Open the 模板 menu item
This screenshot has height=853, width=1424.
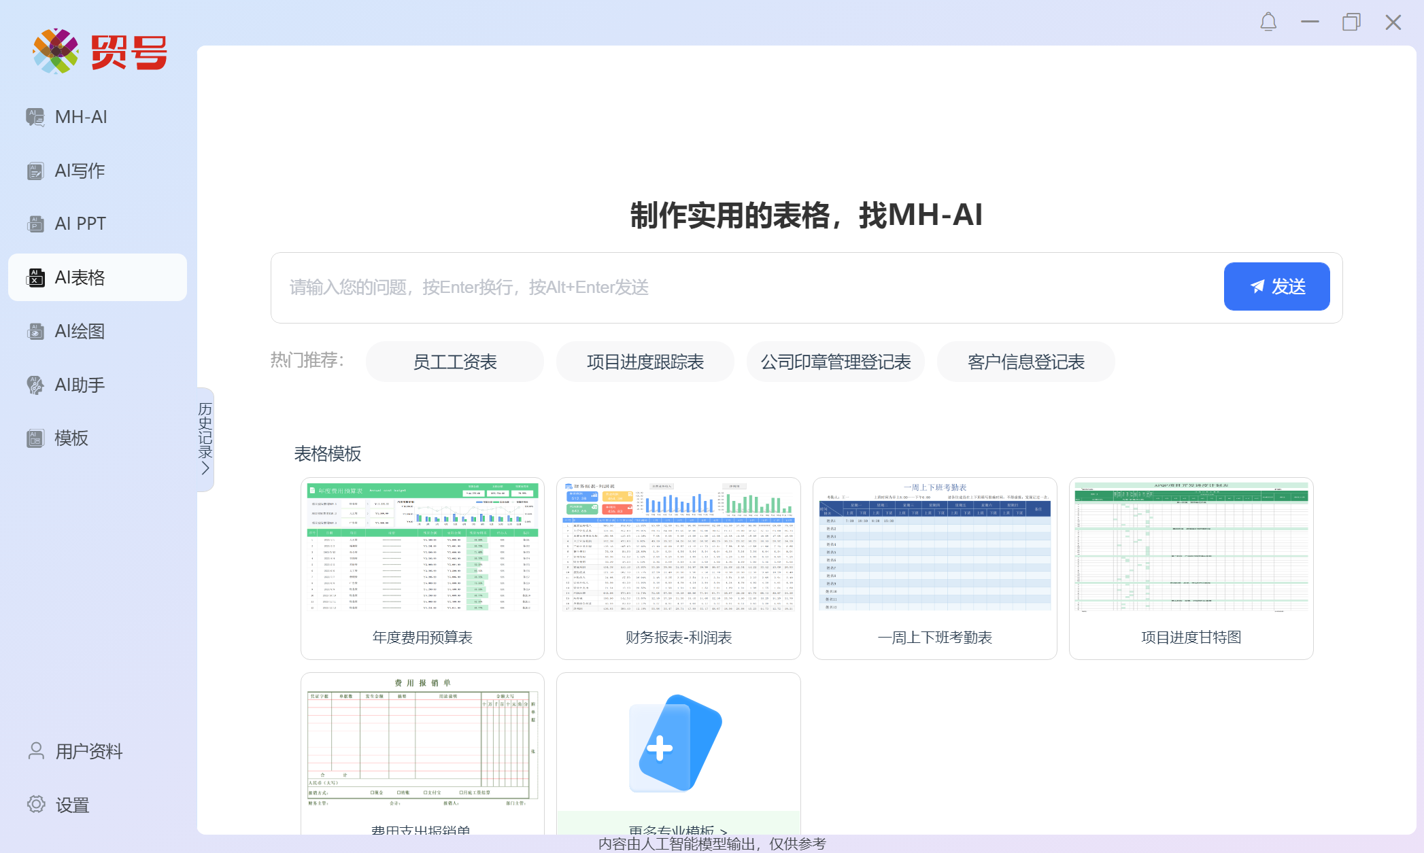tap(97, 438)
